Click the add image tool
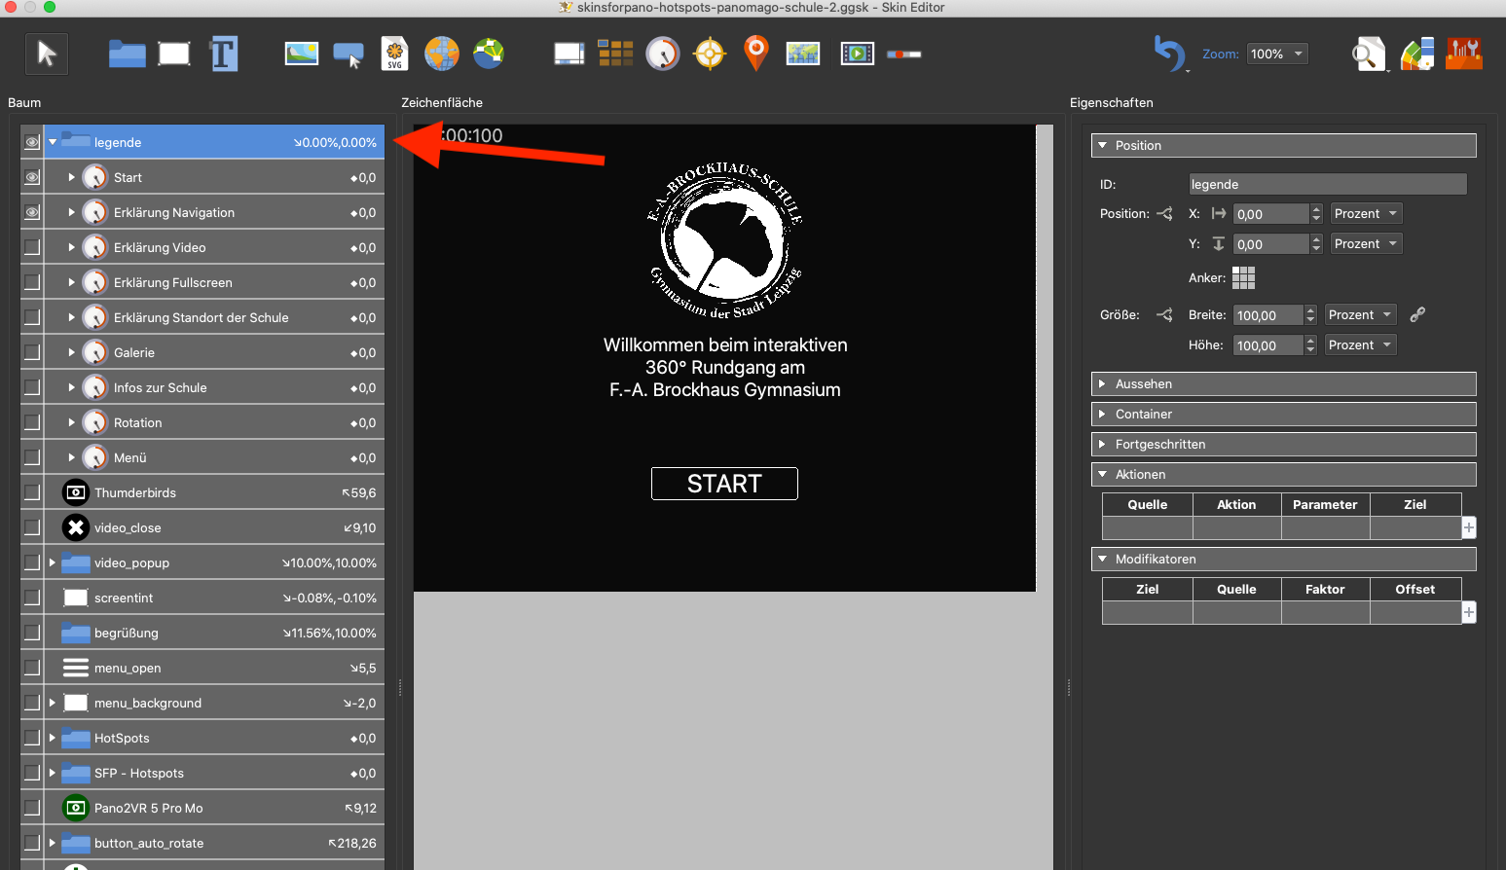Image resolution: width=1506 pixels, height=870 pixels. coord(302,54)
